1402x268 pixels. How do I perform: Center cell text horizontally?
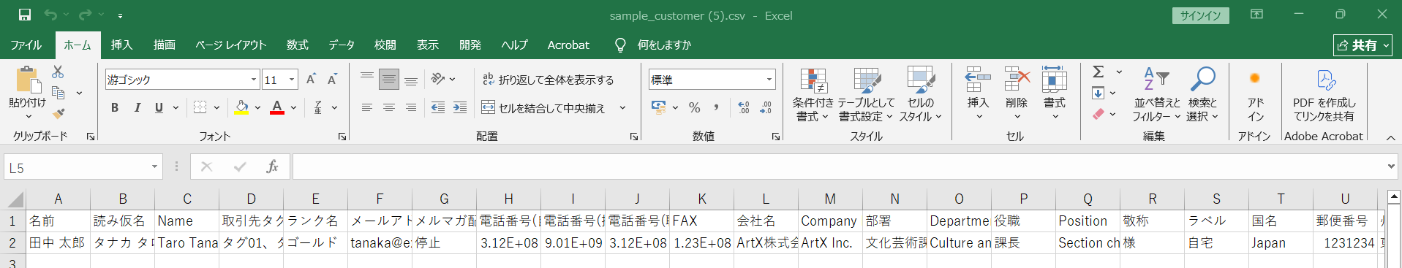pos(389,107)
